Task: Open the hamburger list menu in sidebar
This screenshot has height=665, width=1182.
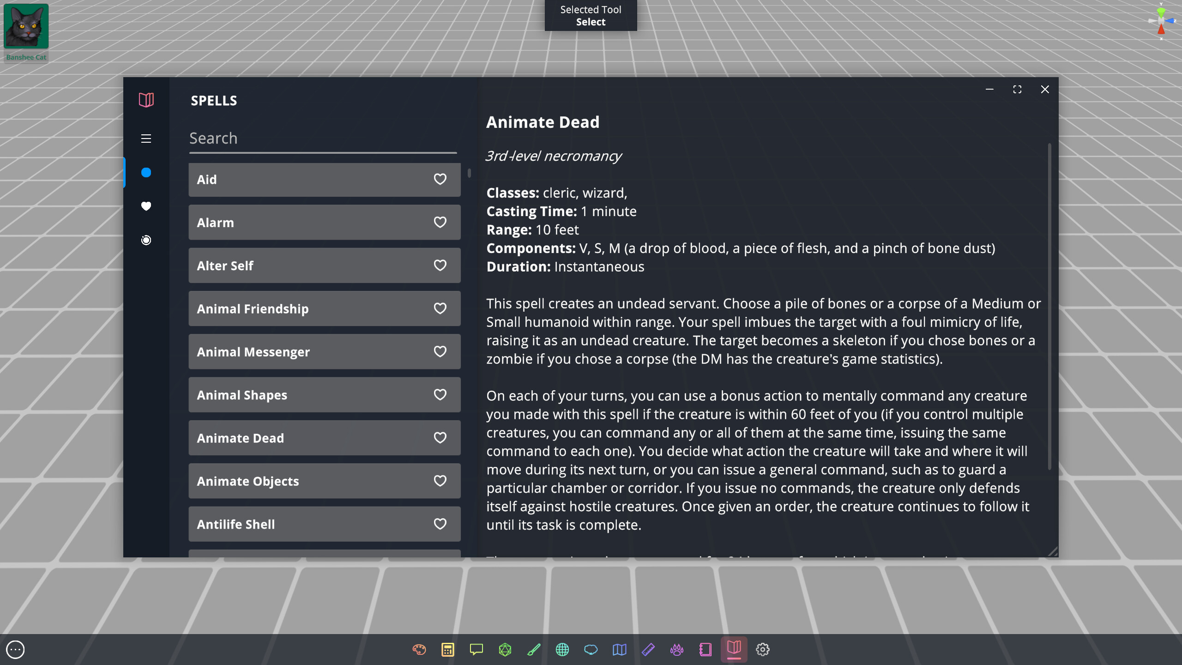Action: [146, 139]
